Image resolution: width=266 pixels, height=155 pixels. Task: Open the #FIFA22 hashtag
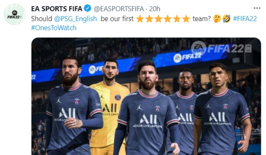pyautogui.click(x=245, y=19)
